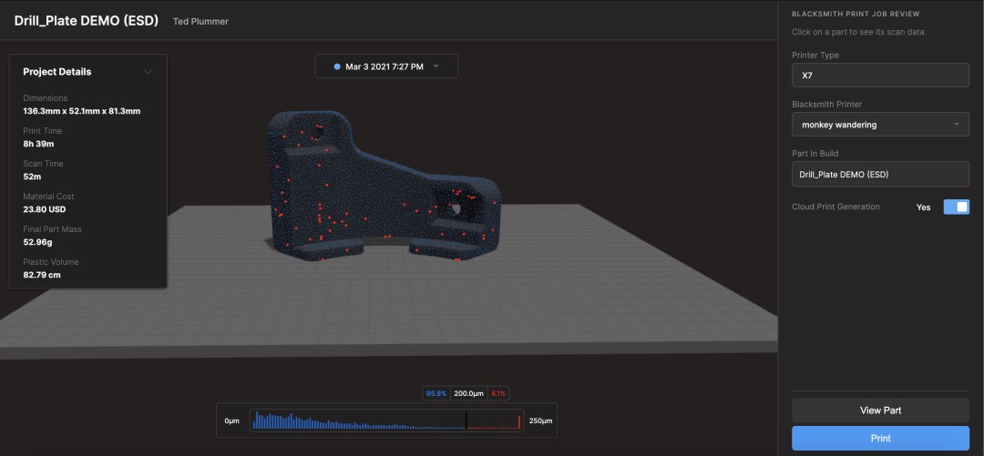Click the 136.3mm x 52.1mm x 81.3mm dimensions
The width and height of the screenshot is (984, 456).
[x=82, y=111]
